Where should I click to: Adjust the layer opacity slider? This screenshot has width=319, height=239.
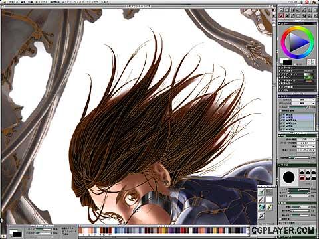[x=298, y=107]
